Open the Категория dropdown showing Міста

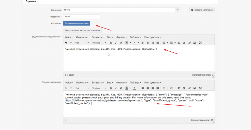(122, 10)
